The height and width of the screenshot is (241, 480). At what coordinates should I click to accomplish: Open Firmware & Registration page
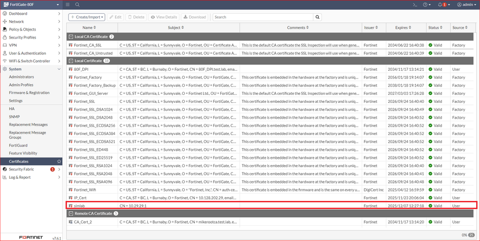pyautogui.click(x=29, y=93)
